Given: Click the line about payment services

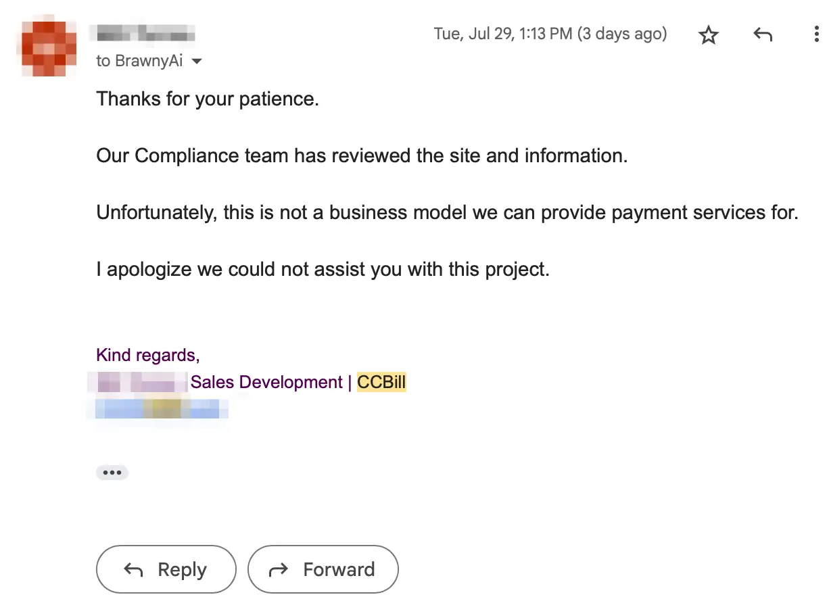Looking at the screenshot, I should click(x=448, y=213).
